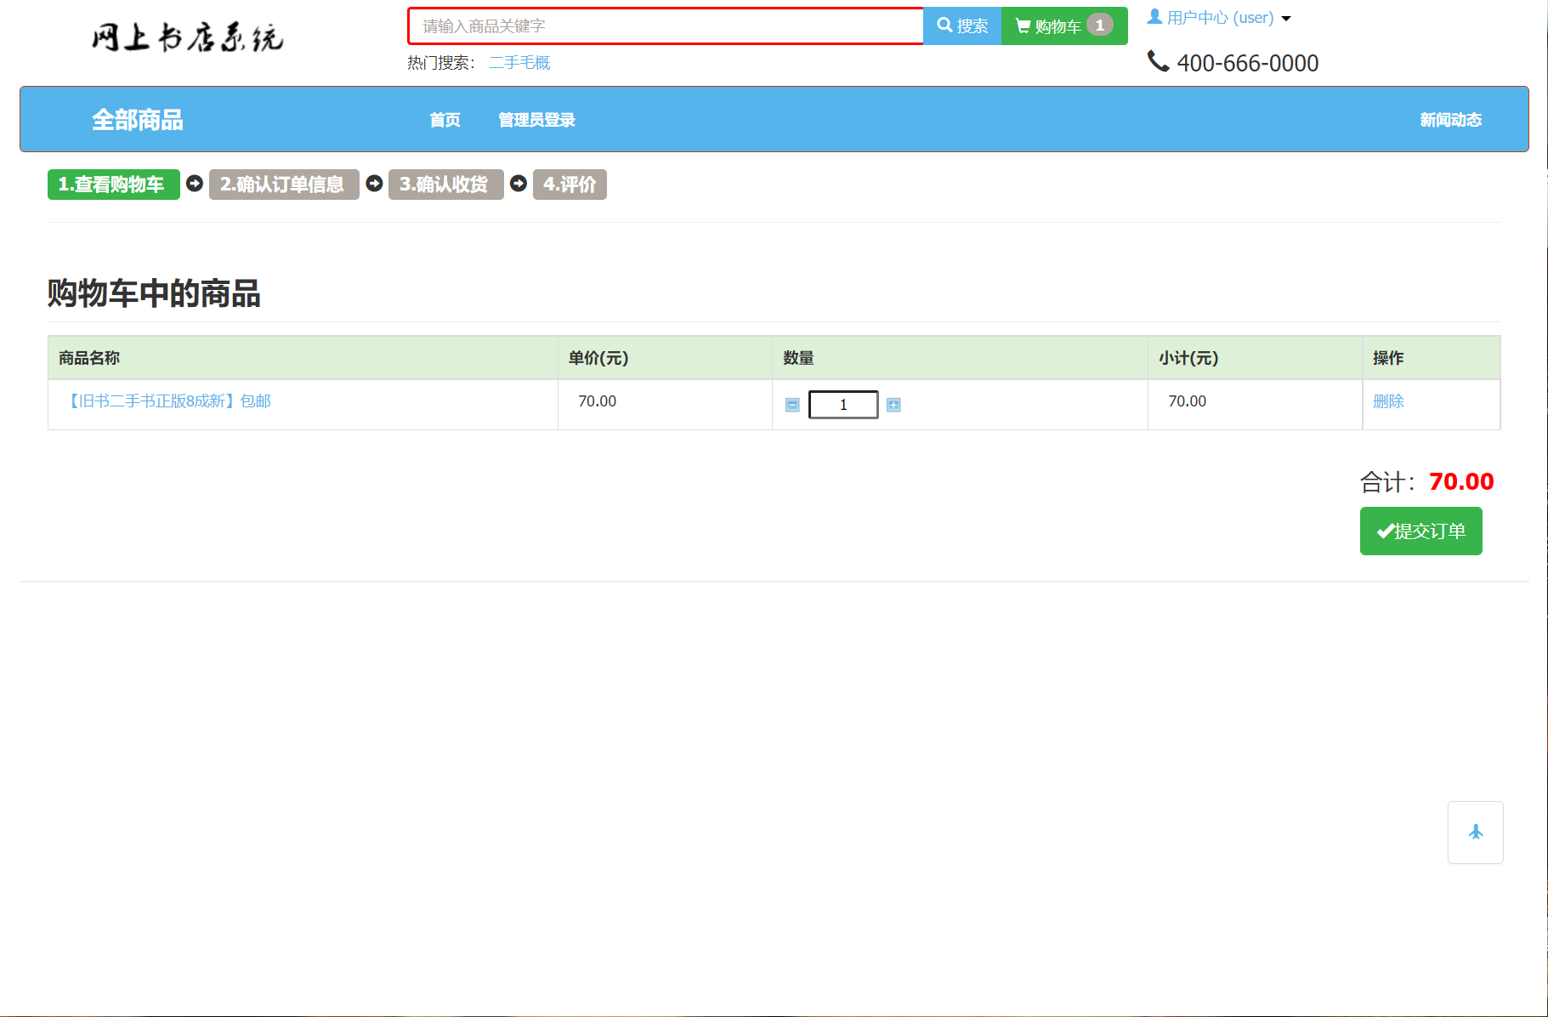
Task: Click the quantity input showing 1
Action: click(843, 405)
